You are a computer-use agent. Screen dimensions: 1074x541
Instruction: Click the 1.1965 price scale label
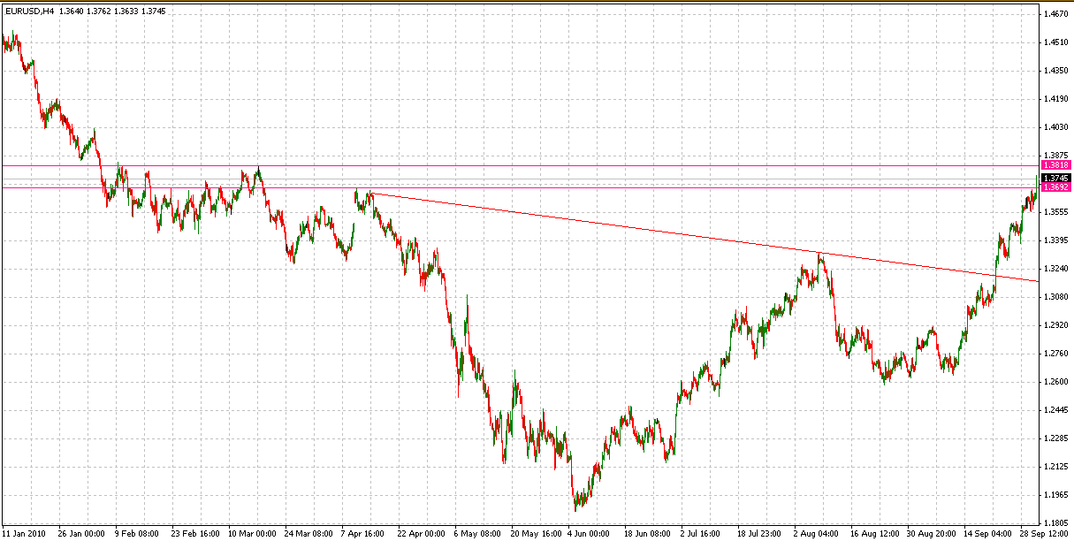click(1055, 495)
